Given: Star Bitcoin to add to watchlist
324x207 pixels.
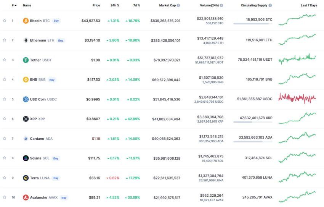Looking at the screenshot, I should [x=5, y=21].
